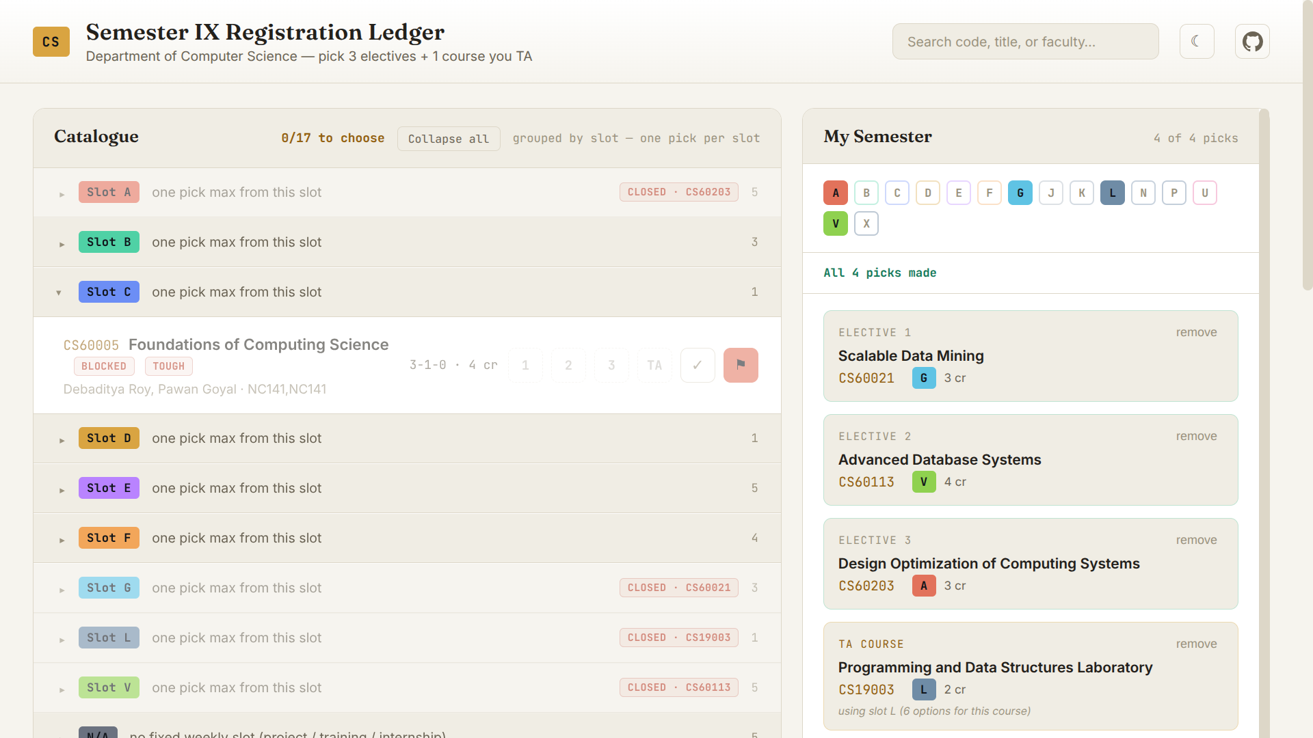The width and height of the screenshot is (1313, 738).
Task: Click the My Semester panel scrollbar
Action: 1264,423
